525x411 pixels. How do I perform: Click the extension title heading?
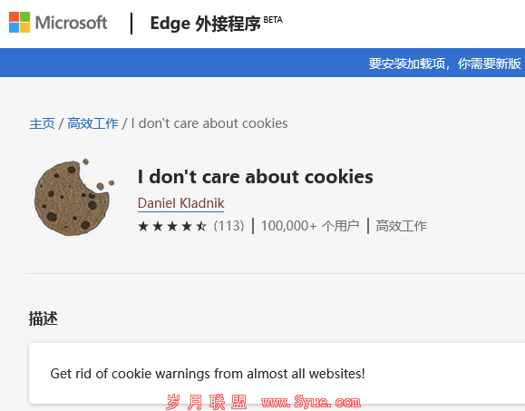coord(256,177)
